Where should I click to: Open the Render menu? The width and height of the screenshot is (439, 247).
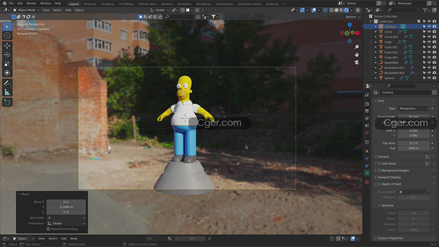tap(31, 3)
